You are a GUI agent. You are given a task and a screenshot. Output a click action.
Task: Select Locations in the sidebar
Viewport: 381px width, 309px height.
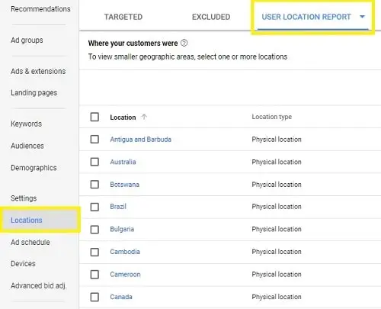(x=27, y=220)
